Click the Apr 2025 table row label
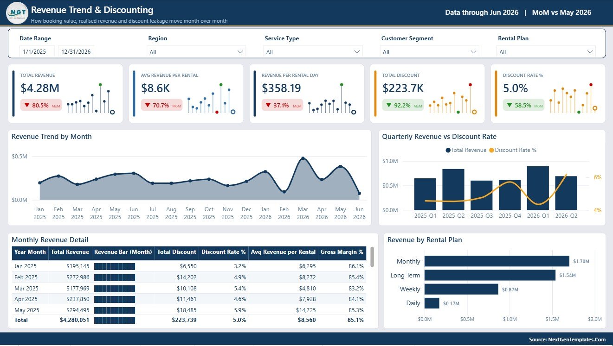This screenshot has height=346, width=613. (x=26, y=299)
